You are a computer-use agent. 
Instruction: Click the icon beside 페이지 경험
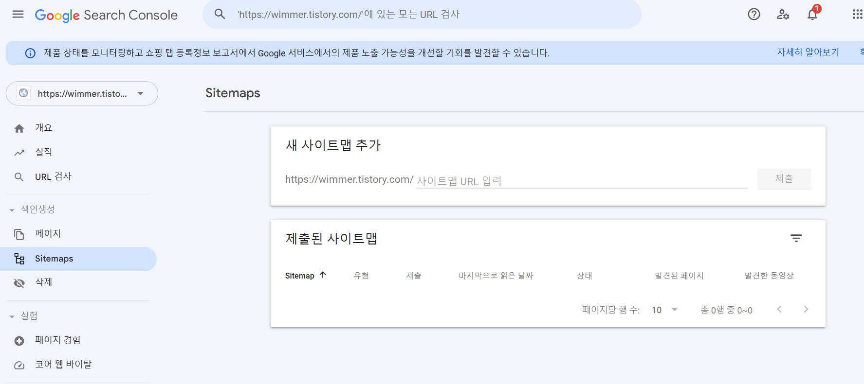pyautogui.click(x=19, y=341)
